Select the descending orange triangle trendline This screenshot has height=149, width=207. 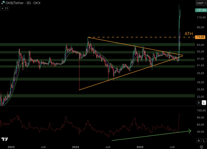135,46
